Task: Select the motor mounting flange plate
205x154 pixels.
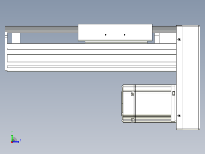Action: point(173,104)
